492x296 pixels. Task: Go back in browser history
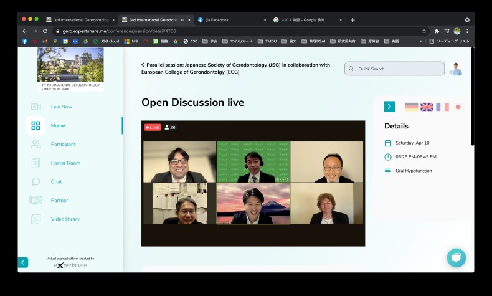point(24,31)
